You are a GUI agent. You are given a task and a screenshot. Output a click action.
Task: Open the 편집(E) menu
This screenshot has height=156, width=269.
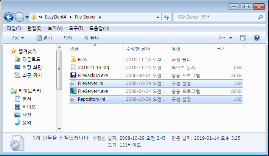click(34, 28)
